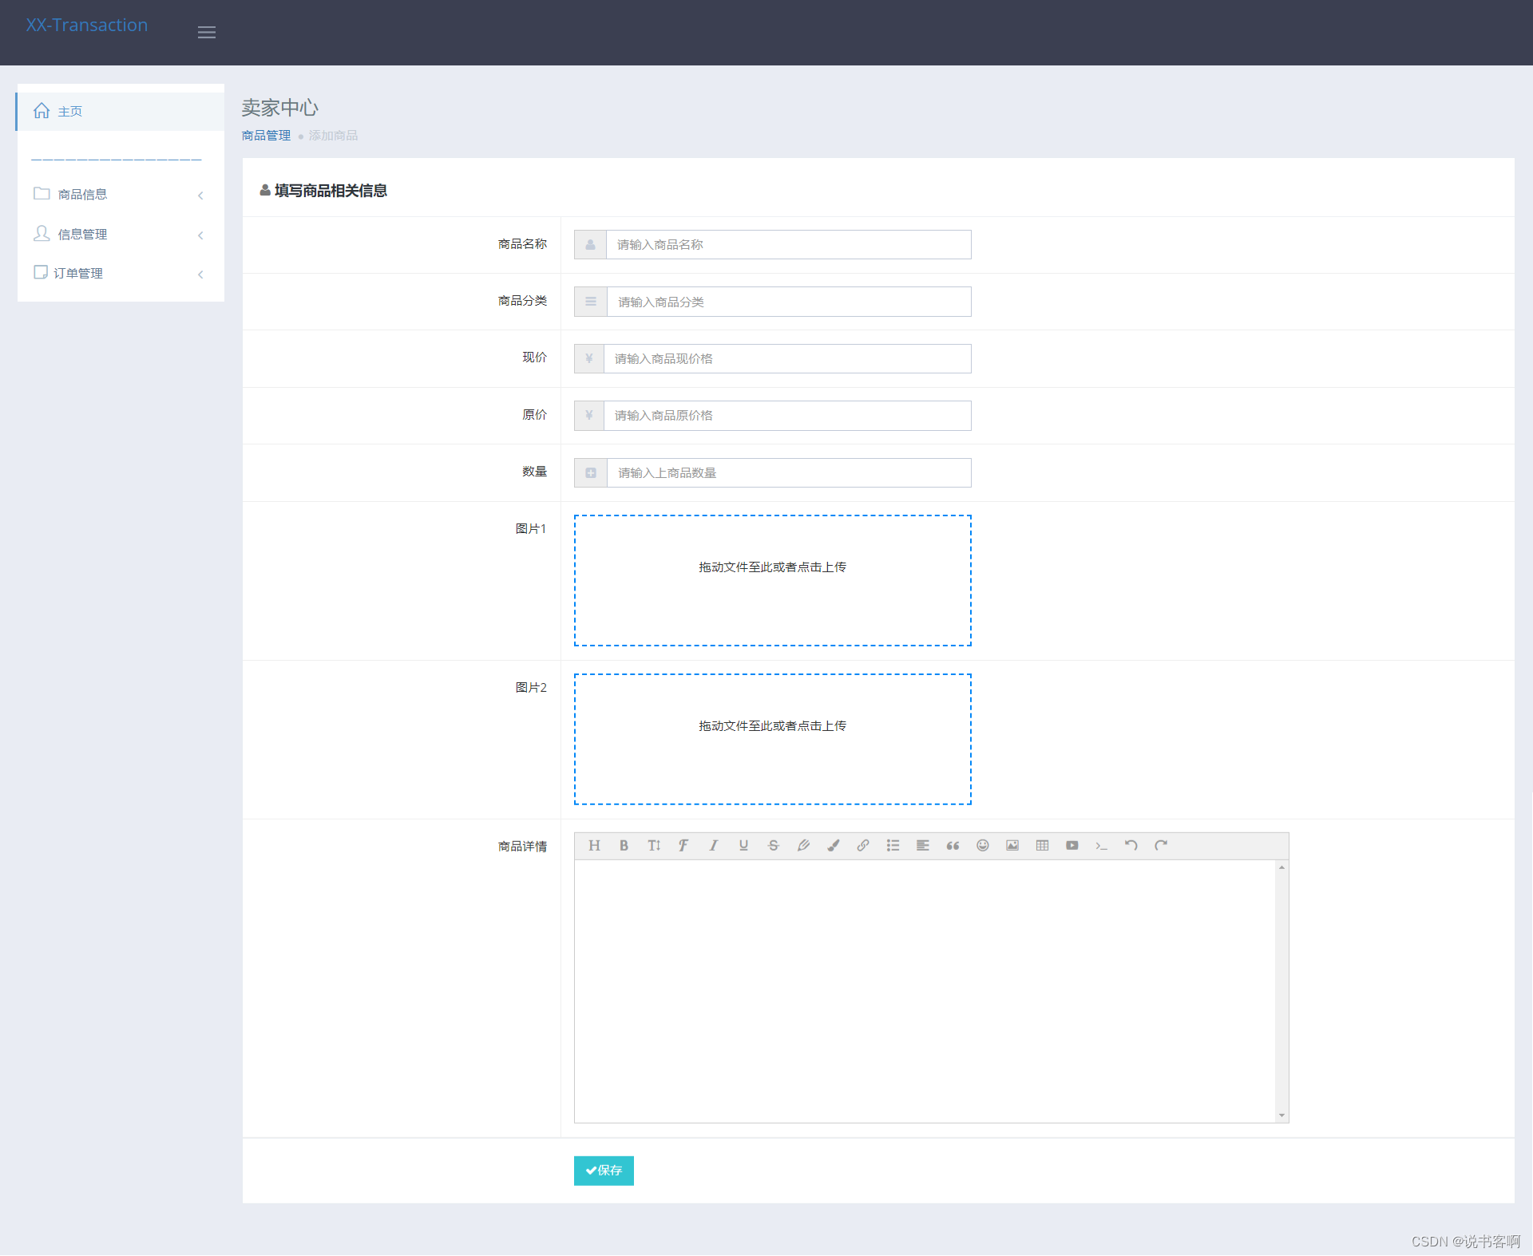
Task: Open 信息管理 sidebar menu
Action: pos(120,234)
